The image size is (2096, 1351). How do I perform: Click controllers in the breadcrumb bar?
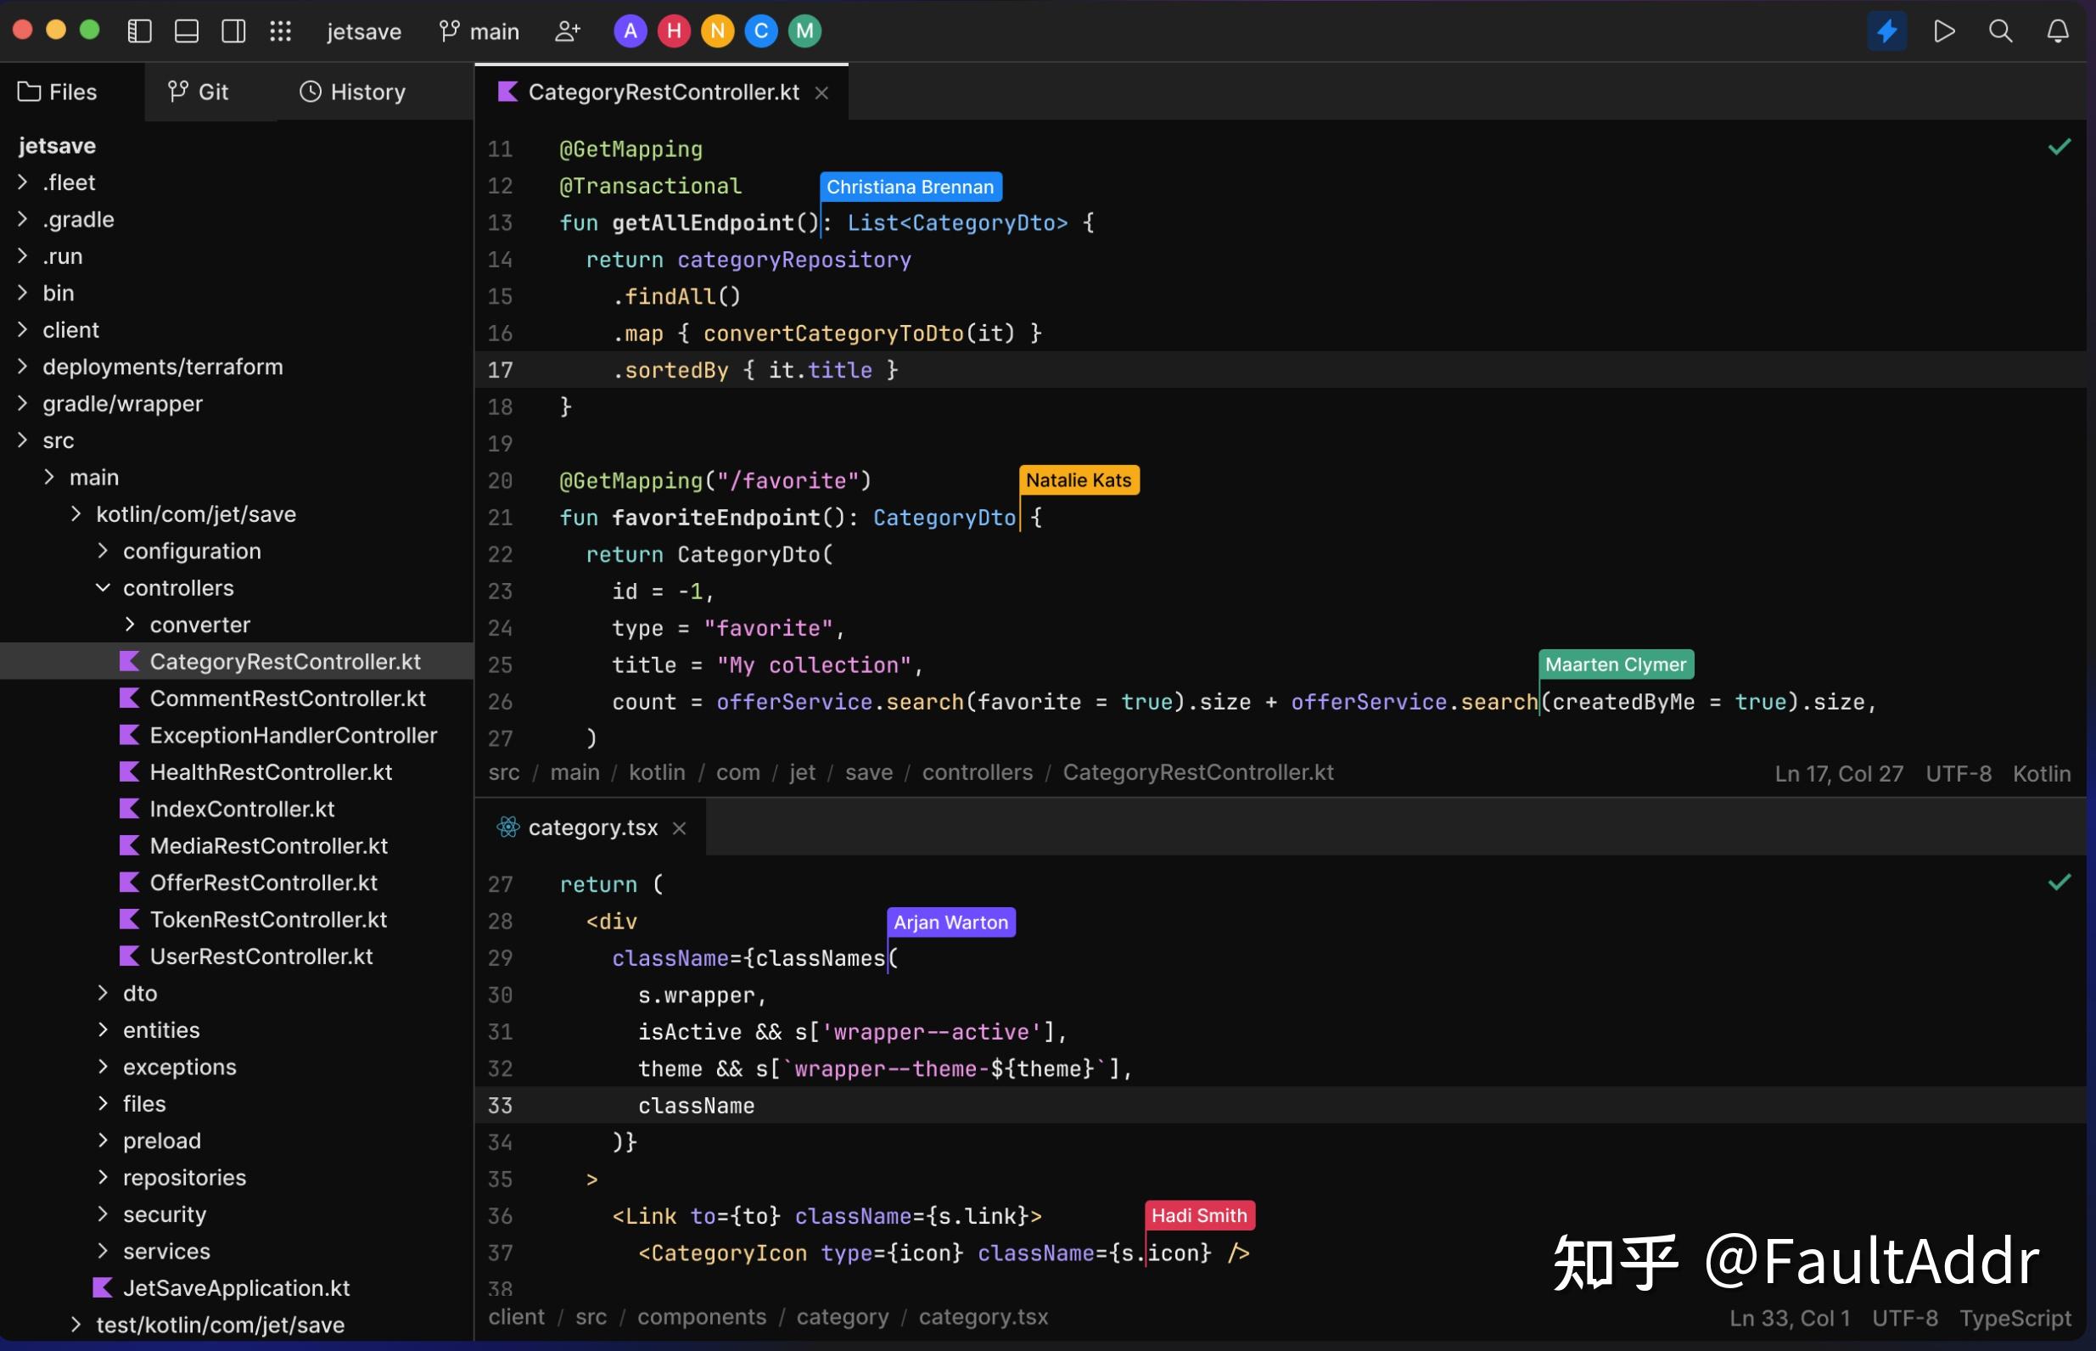click(x=977, y=772)
